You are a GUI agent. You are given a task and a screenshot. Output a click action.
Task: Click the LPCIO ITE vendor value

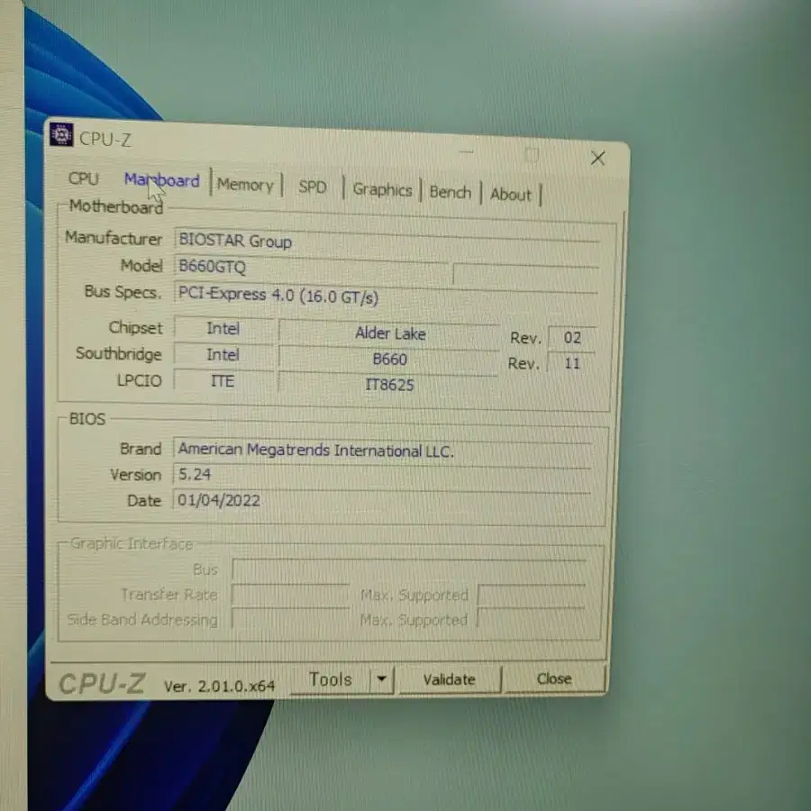tap(223, 380)
